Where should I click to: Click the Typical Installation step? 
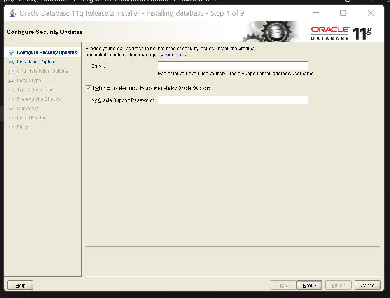[37, 90]
